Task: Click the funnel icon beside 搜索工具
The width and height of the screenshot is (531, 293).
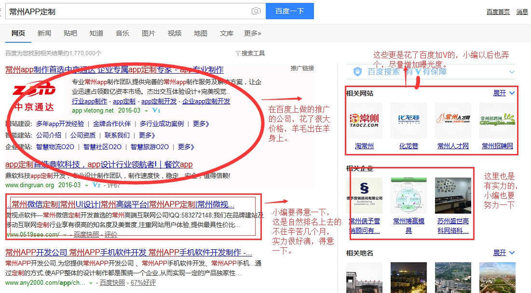Action: point(238,53)
